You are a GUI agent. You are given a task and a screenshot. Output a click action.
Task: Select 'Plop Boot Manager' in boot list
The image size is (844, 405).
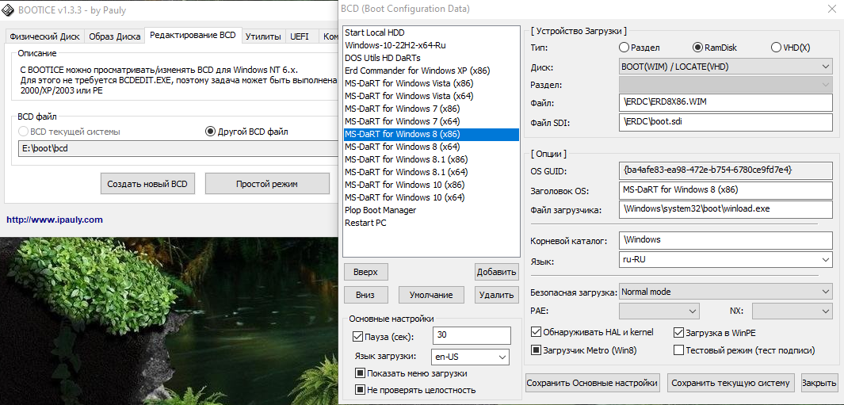(380, 210)
